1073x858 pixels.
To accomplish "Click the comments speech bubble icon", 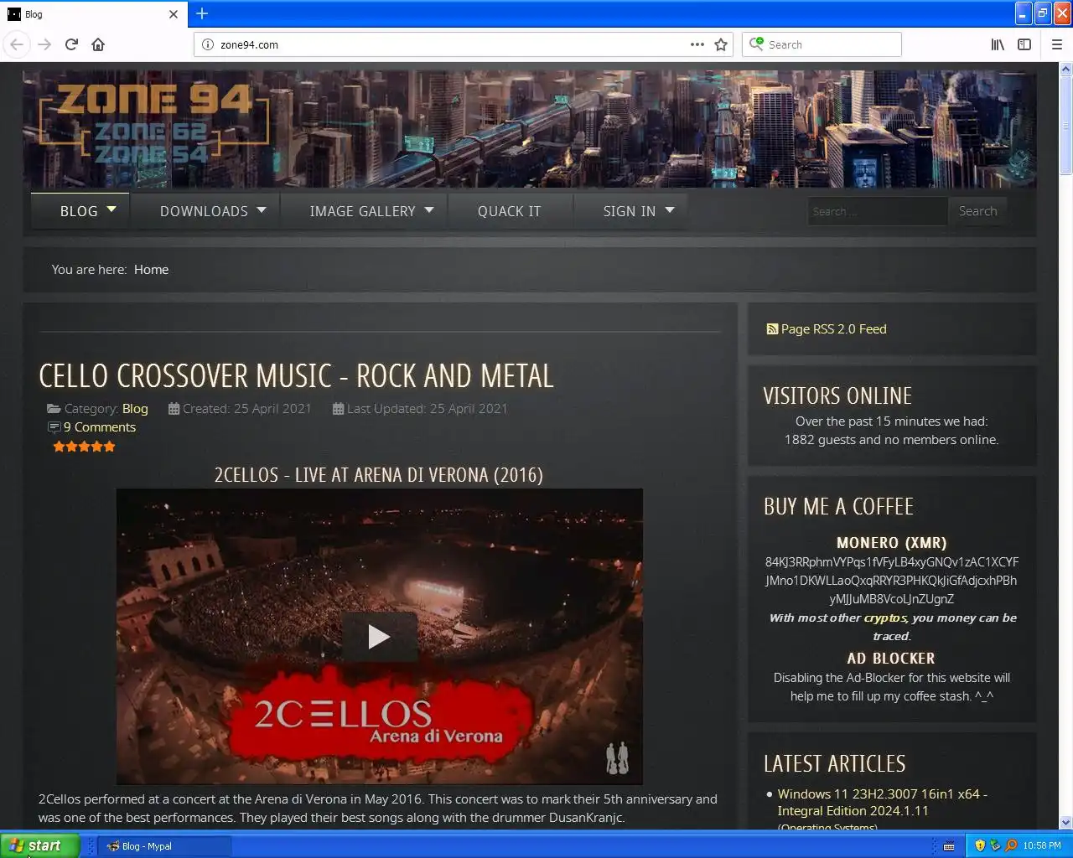I will click(x=54, y=427).
